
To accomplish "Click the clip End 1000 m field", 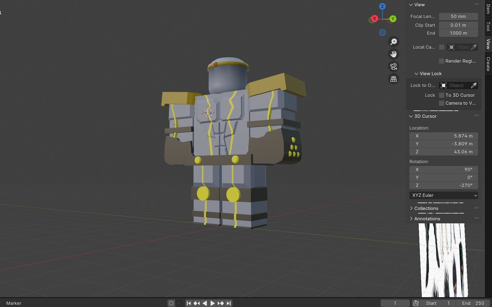I will pos(458,33).
